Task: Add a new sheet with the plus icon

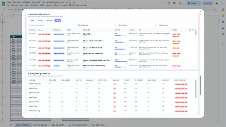Action: point(7,125)
